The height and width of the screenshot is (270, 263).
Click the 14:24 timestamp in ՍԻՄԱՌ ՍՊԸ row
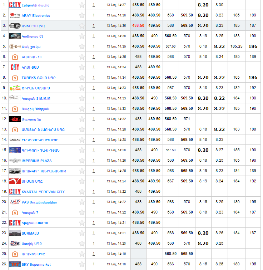(x=116, y=181)
